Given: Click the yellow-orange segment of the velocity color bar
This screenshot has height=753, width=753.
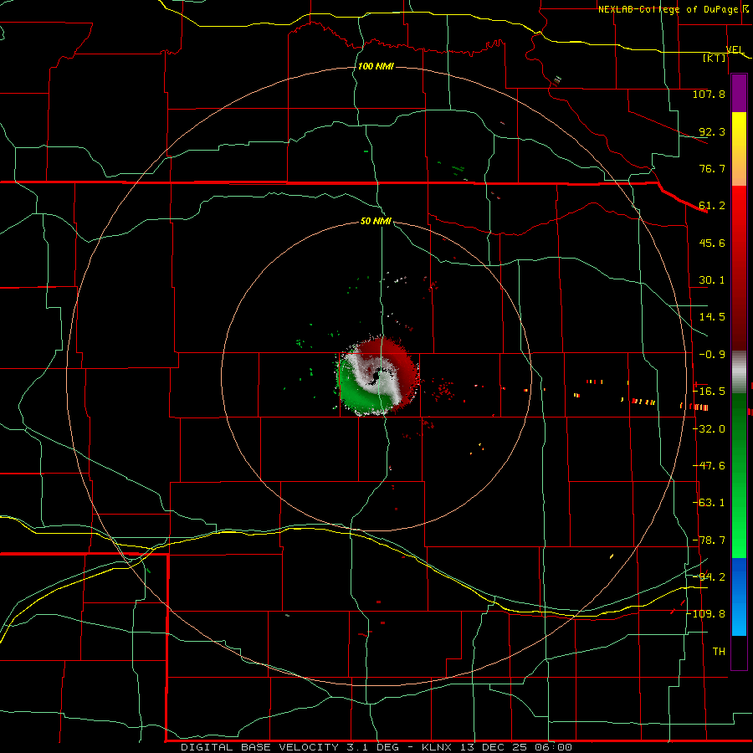Looking at the screenshot, I should click(x=739, y=149).
